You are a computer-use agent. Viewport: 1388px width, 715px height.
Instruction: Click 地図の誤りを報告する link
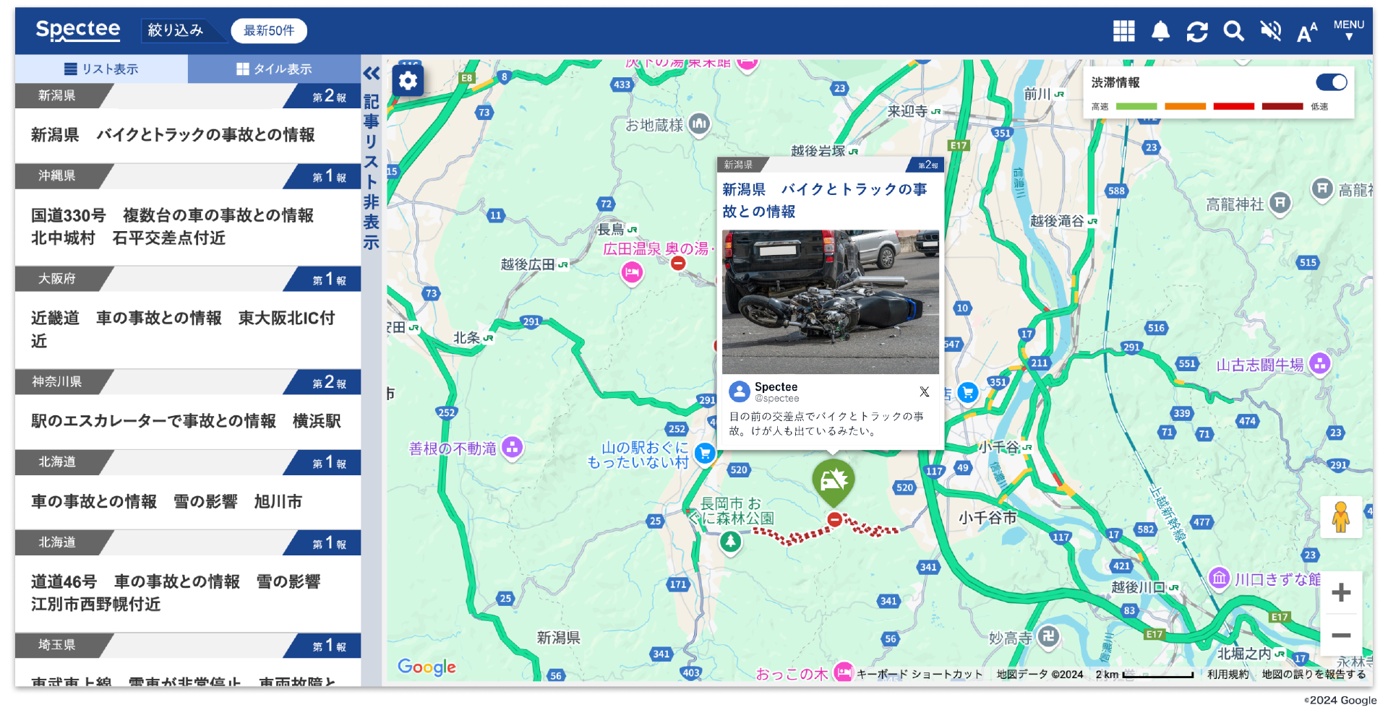coord(1314,675)
